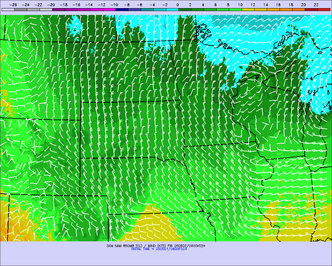This screenshot has height=266, width=332.
Task: Choose the teal swatch between -6 and -4
Action: click(147, 9)
